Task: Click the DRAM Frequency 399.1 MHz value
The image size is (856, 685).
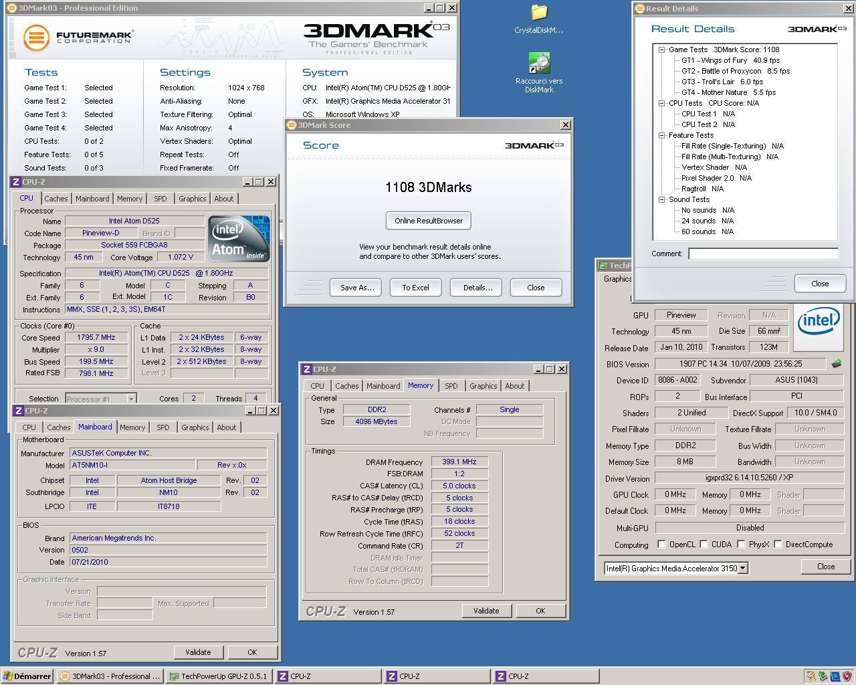Action: pyautogui.click(x=459, y=462)
